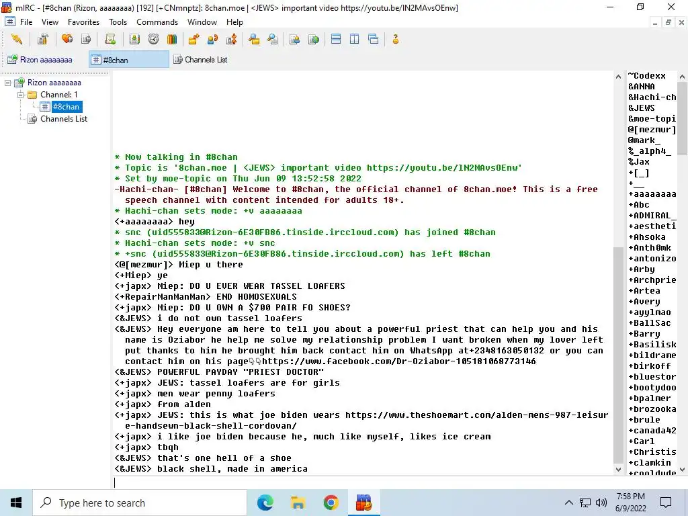Open the View menu
This screenshot has height=516, width=688.
[50, 22]
